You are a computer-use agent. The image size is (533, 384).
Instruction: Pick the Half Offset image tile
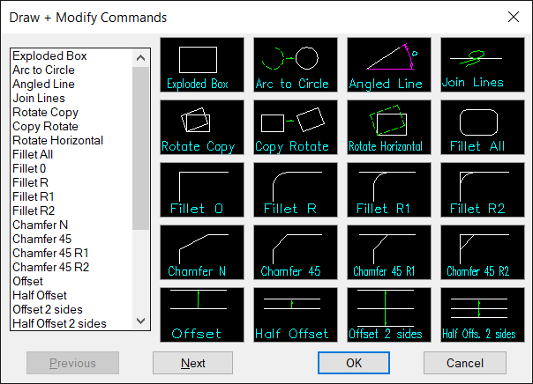click(296, 314)
